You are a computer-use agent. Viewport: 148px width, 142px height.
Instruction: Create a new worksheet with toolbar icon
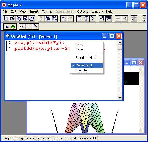(x=6, y=19)
